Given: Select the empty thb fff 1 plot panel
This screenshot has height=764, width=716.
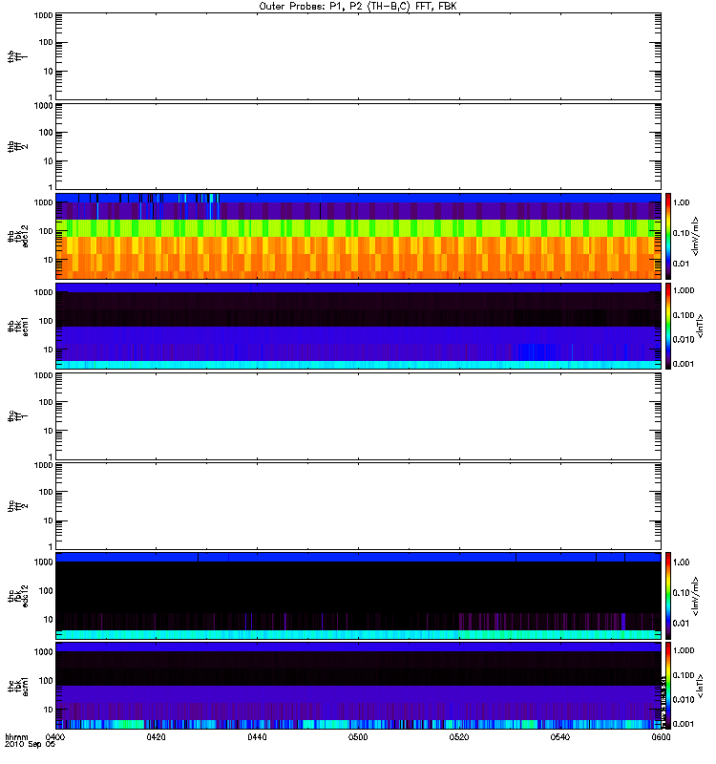Looking at the screenshot, I should [x=358, y=56].
